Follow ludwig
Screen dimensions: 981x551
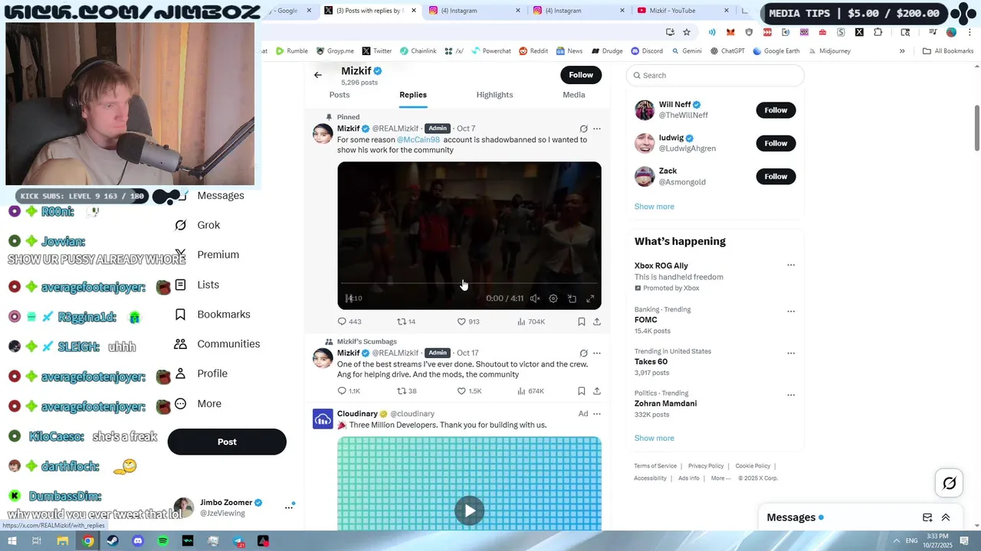coord(776,143)
